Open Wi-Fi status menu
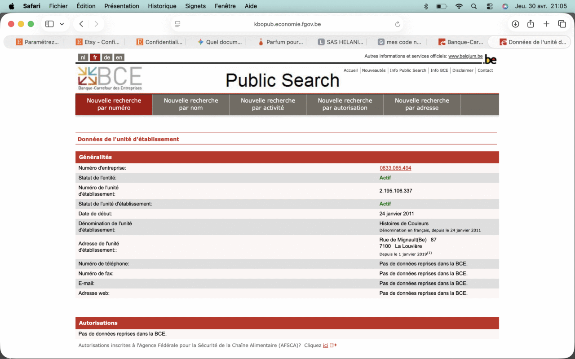 coord(459,6)
